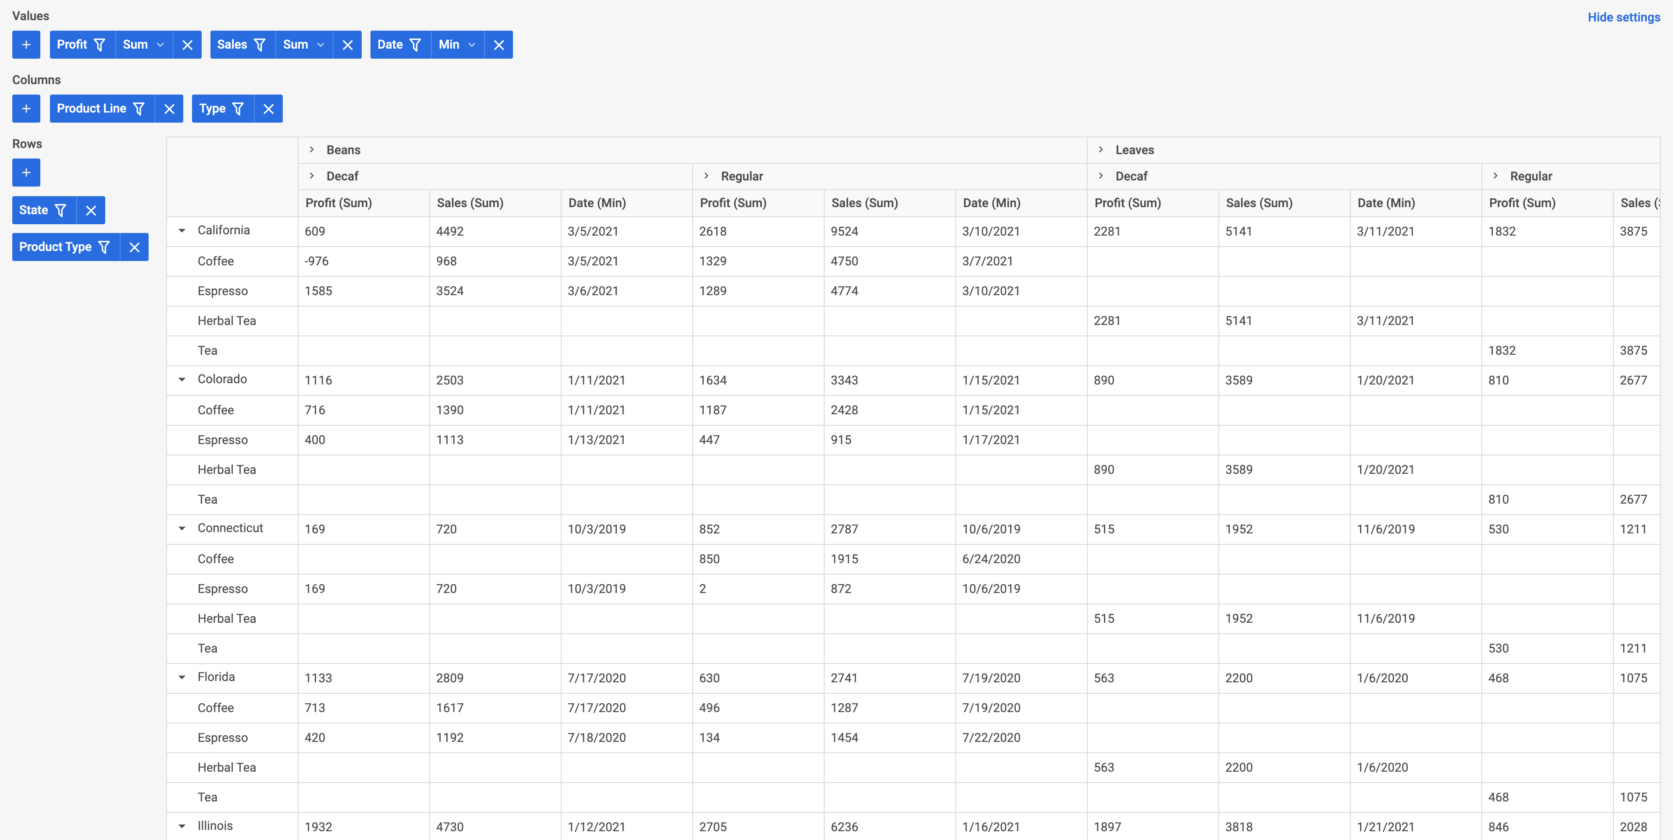
Task: Toggle the Beans column group chevron
Action: [312, 150]
